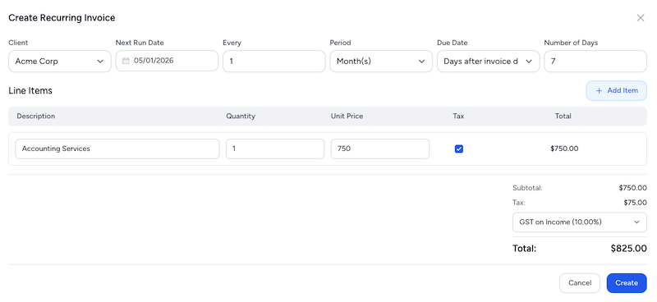
Task: Click the Next Run Date field
Action: pyautogui.click(x=167, y=62)
